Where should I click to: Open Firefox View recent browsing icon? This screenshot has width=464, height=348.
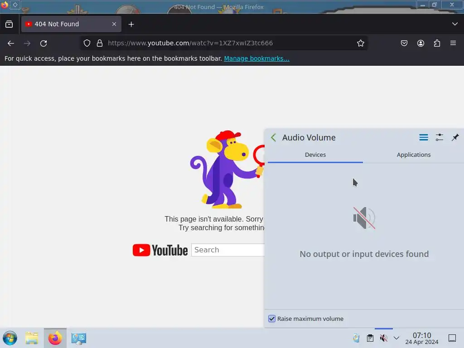coord(9,24)
